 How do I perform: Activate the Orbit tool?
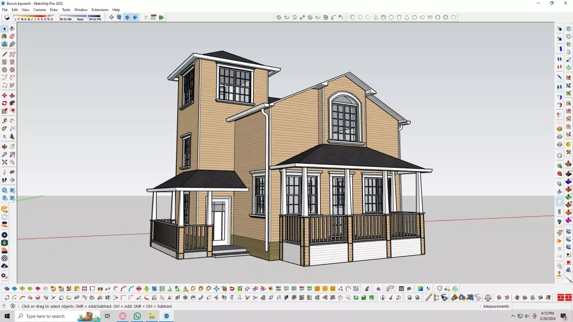[4, 147]
